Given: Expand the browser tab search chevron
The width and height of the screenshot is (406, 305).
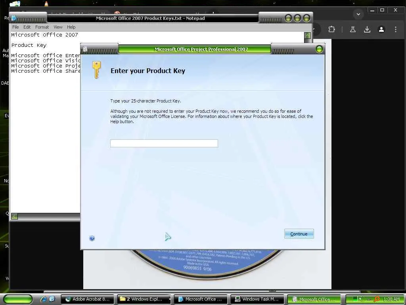Looking at the screenshot, I should tap(358, 14).
